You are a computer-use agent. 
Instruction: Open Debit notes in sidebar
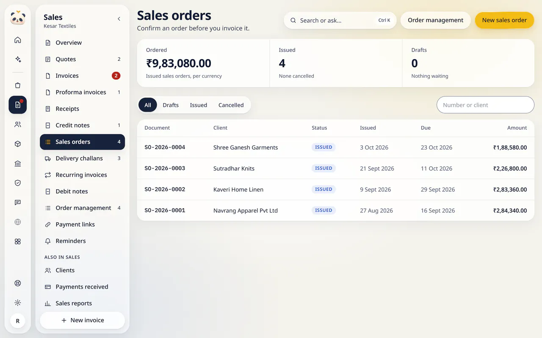tap(82, 191)
